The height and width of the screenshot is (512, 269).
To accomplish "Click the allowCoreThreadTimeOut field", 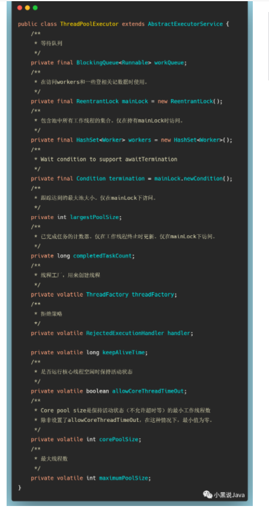I will tap(148, 391).
